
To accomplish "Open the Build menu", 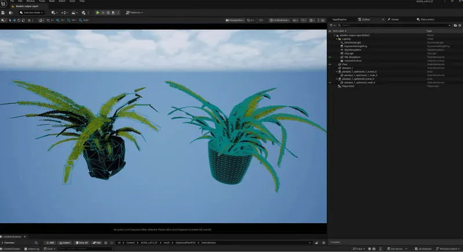I will pos(52,1).
